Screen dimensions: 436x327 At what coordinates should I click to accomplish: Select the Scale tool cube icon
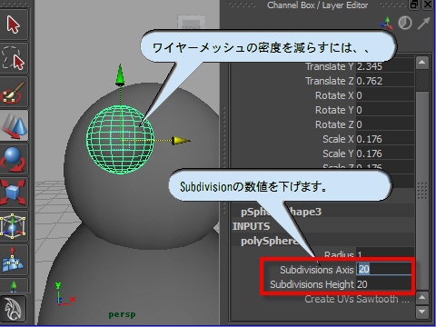point(14,193)
